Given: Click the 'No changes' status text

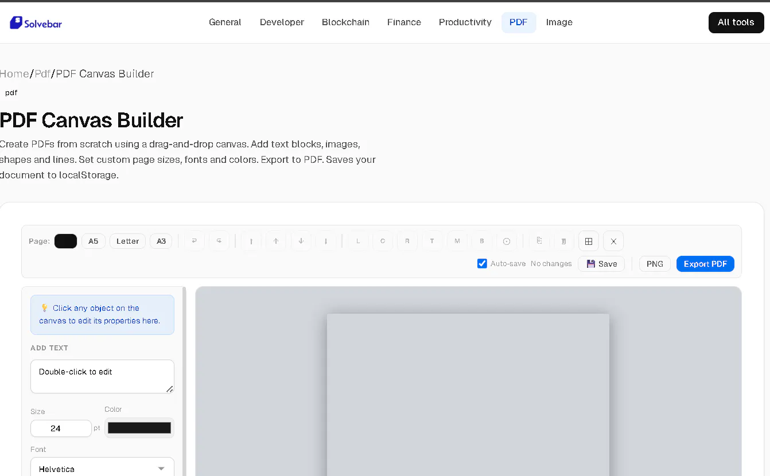Looking at the screenshot, I should tap(551, 264).
